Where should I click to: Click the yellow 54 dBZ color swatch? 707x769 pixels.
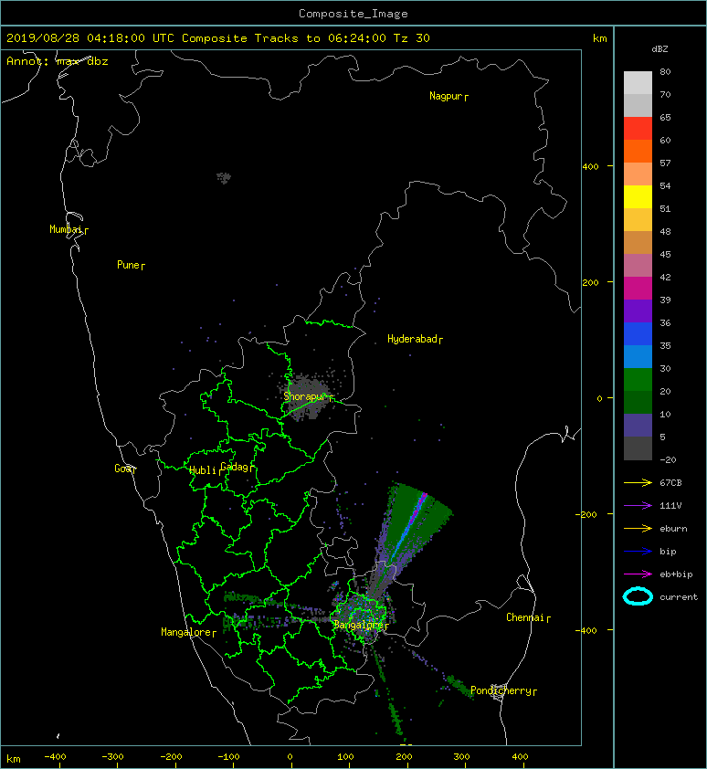pos(638,197)
